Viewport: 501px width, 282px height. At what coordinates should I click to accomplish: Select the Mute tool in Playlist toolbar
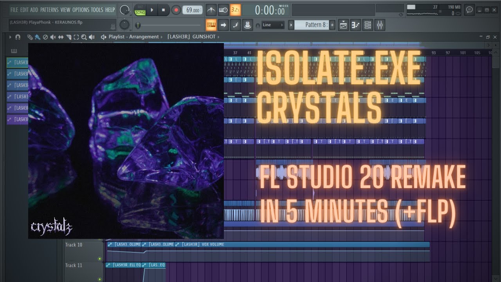pyautogui.click(x=53, y=37)
